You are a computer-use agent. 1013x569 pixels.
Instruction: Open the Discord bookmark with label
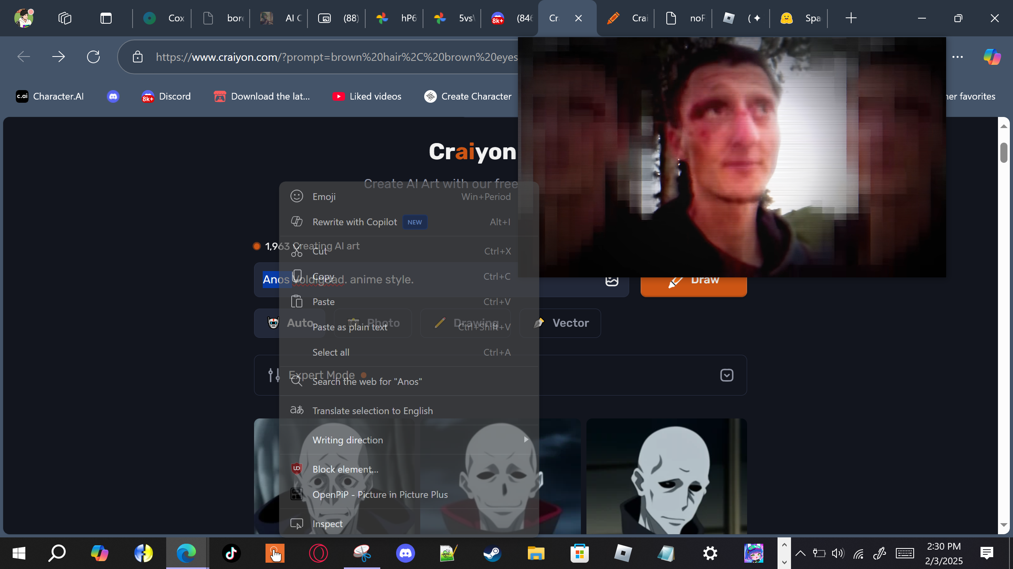(x=166, y=96)
